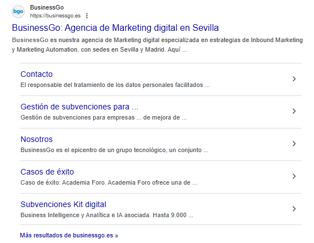Viewport: 314px width, 243px height.
Task: Expand the Subvenciones Kit digital row chevron
Action: click(294, 209)
